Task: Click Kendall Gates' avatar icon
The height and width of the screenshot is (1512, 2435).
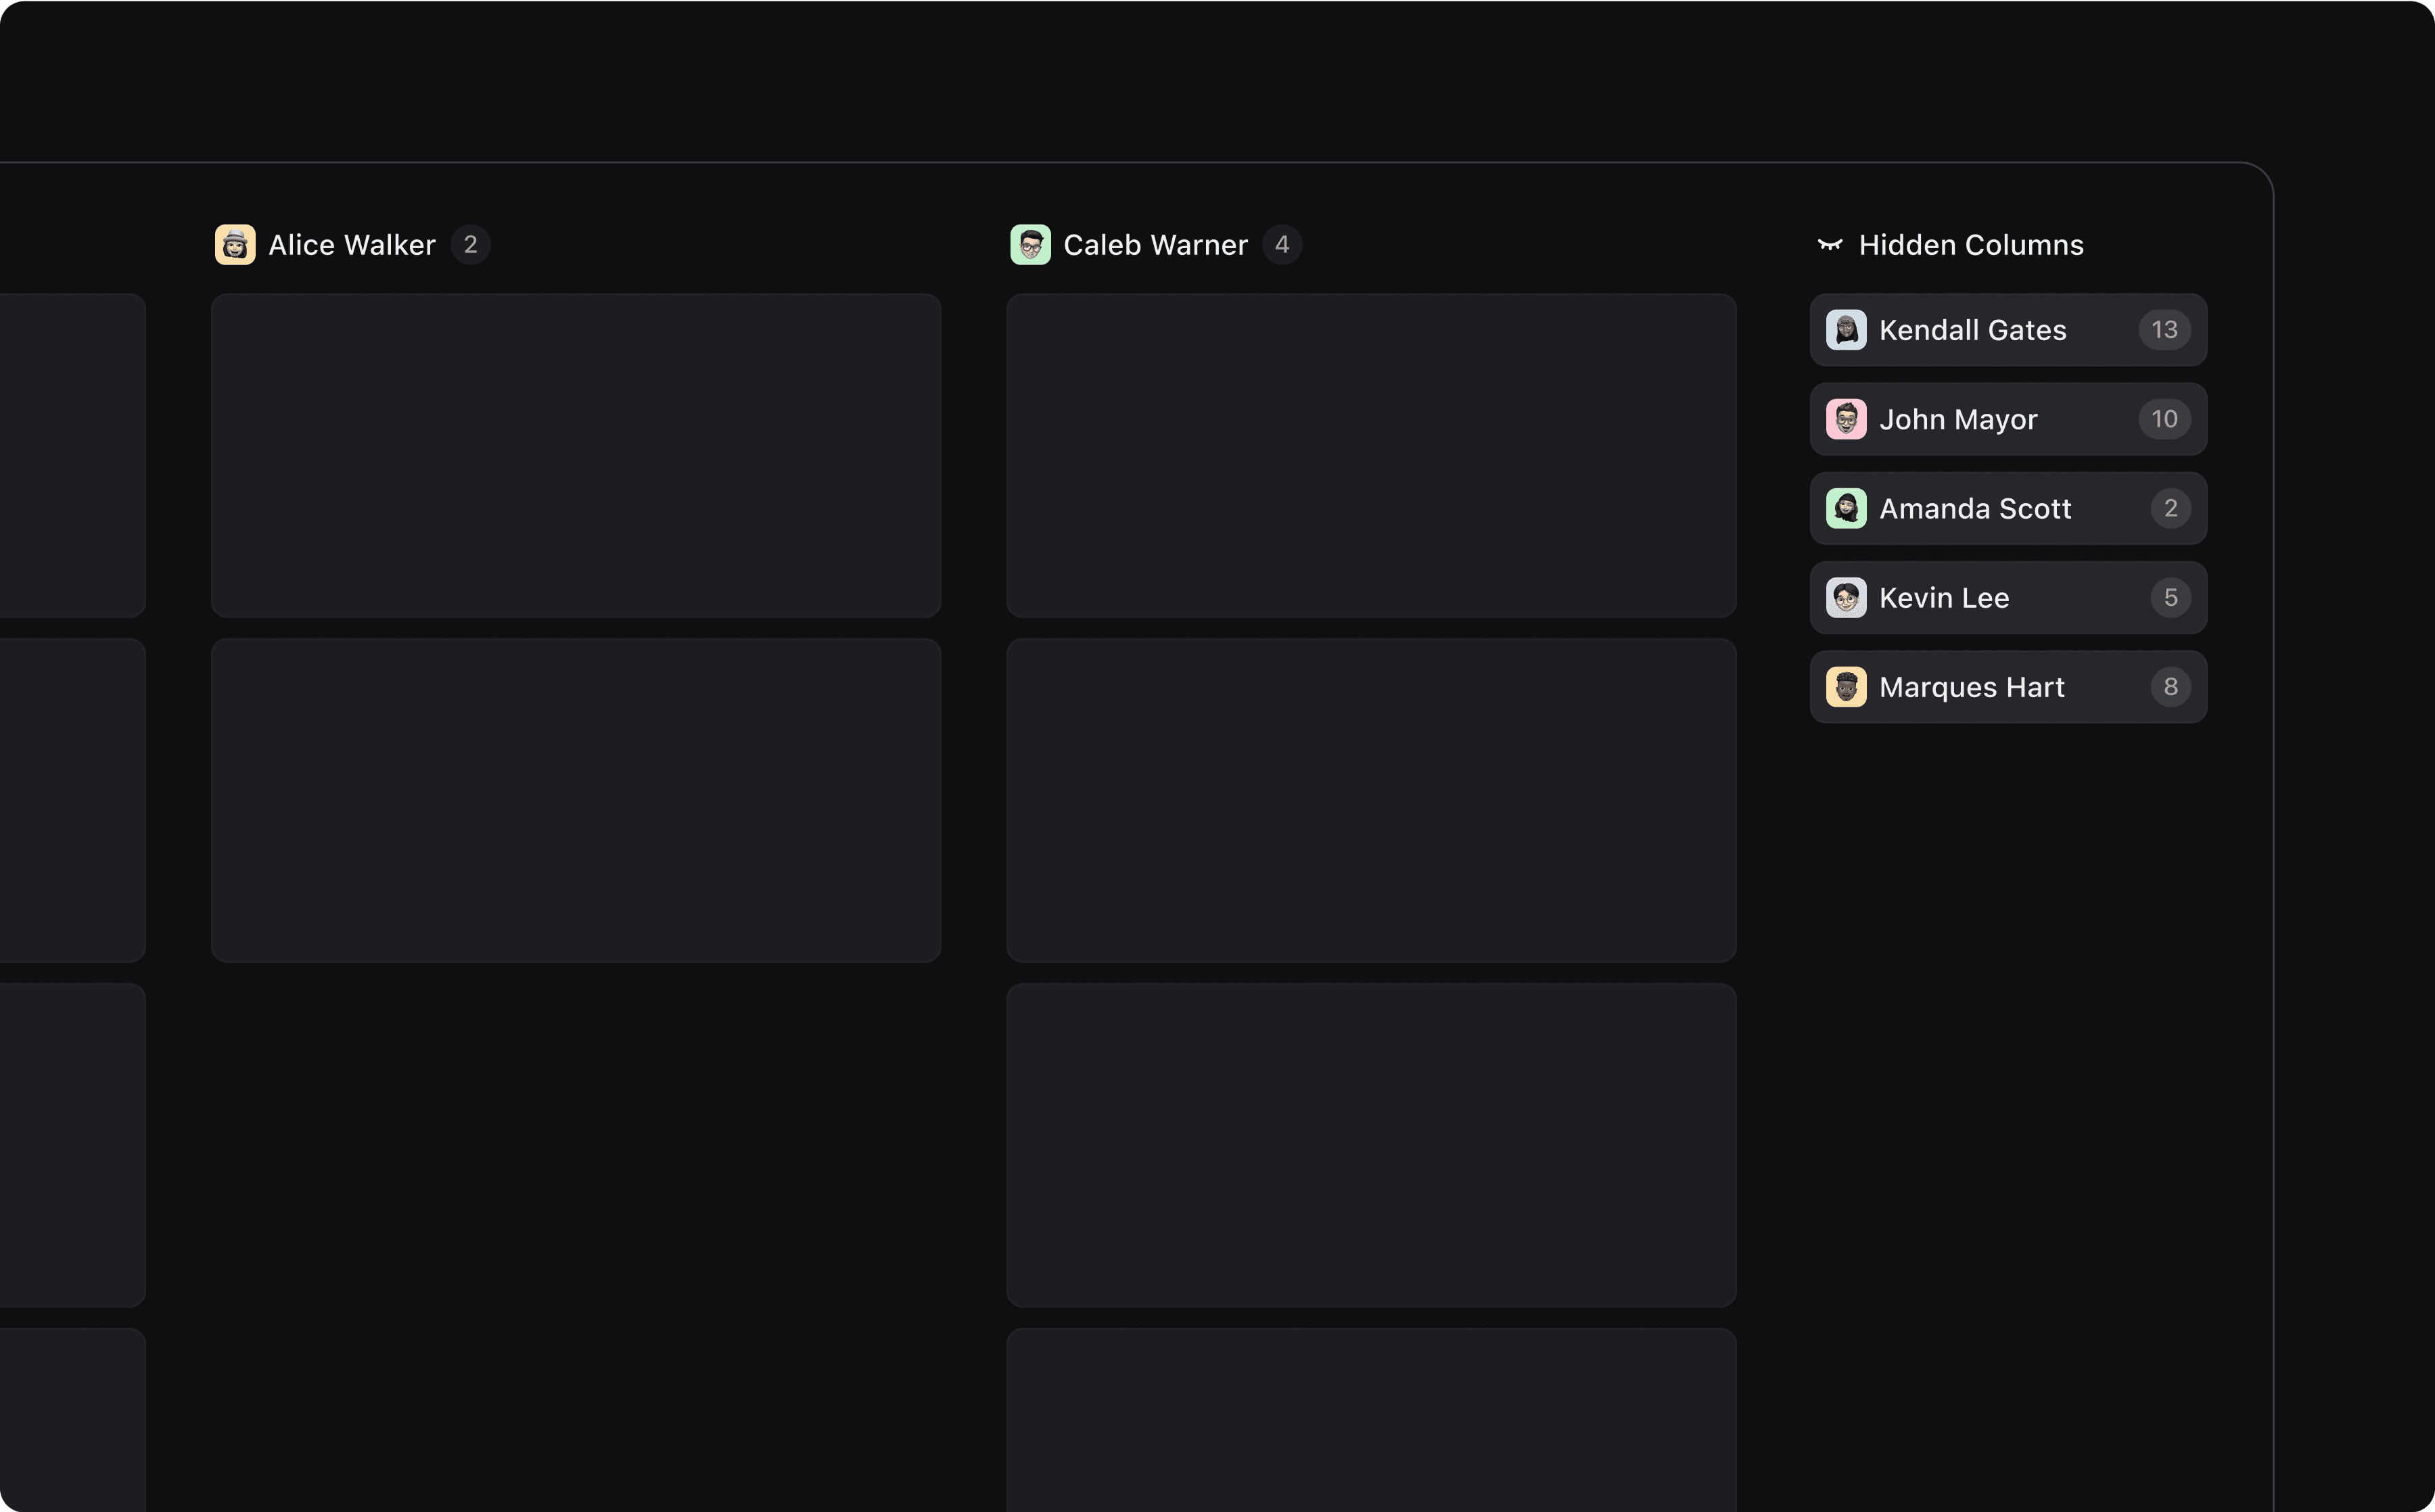Action: coord(1846,330)
